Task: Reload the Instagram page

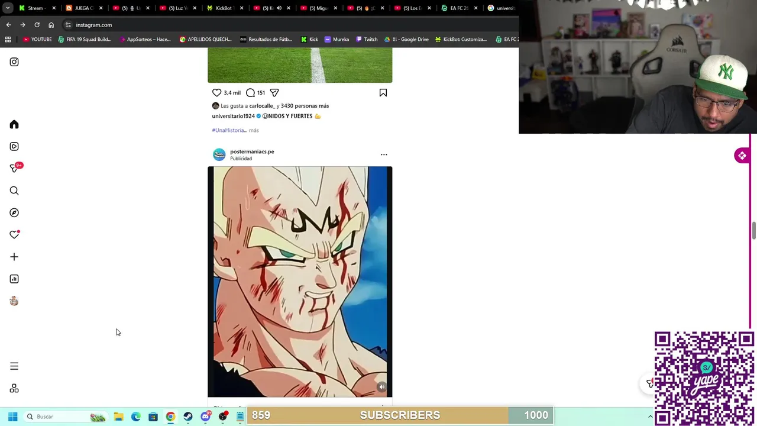Action: [37, 25]
